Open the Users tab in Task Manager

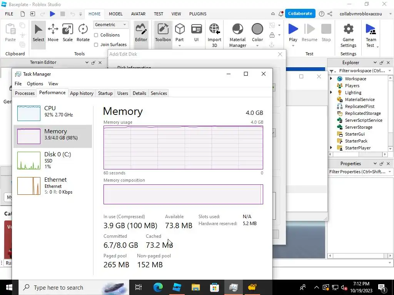[x=123, y=93]
